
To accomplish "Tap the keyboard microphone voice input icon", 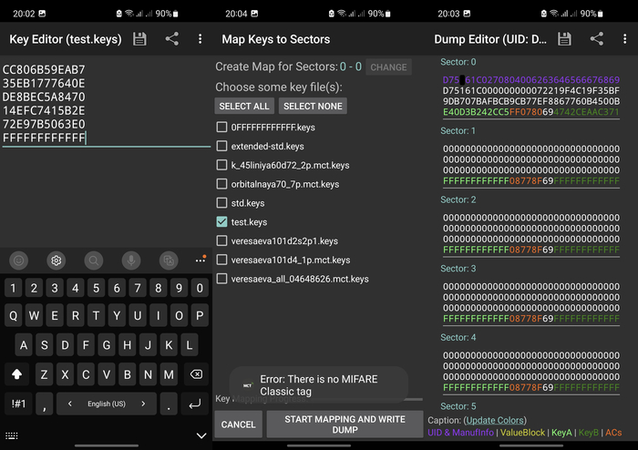I will (x=131, y=261).
